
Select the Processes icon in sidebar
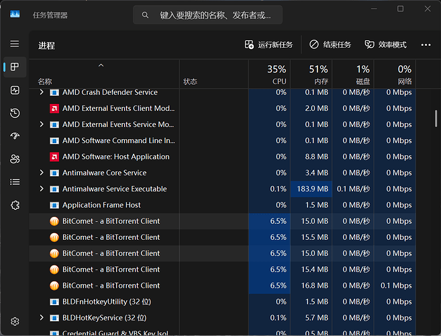pyautogui.click(x=15, y=67)
